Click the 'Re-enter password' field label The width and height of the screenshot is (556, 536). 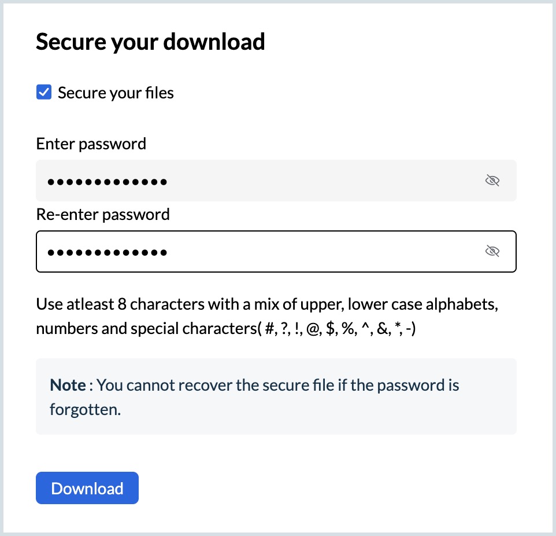[103, 214]
